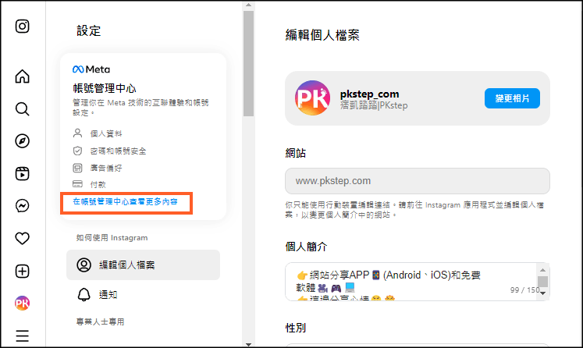583x348 pixels.
Task: Click the 帳號管理中心 heading
Action: [x=105, y=88]
